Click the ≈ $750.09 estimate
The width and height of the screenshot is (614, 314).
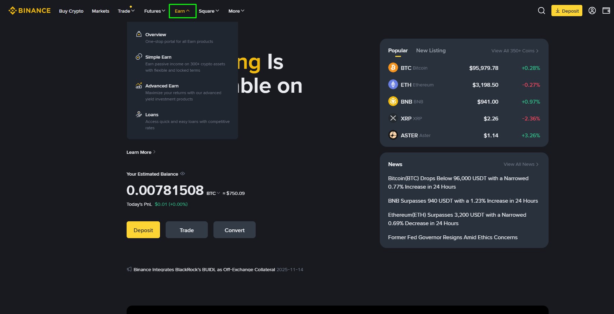coord(234,193)
